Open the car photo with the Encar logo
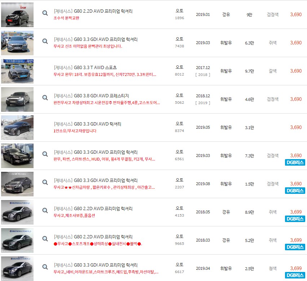The height and width of the screenshot is (281, 307). click(x=17, y=15)
